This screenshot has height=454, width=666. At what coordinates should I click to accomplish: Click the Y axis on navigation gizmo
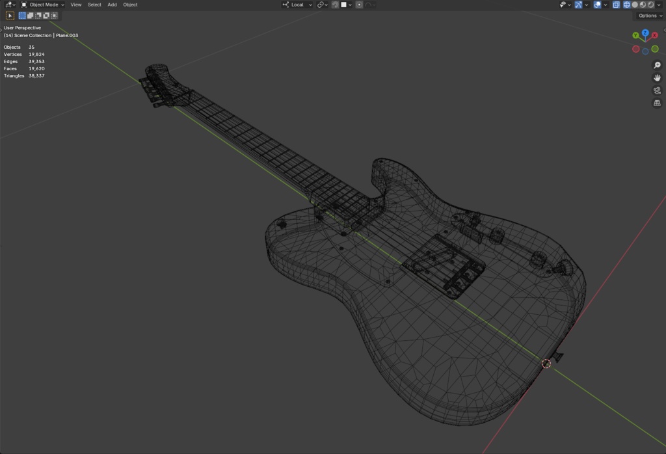pos(635,36)
